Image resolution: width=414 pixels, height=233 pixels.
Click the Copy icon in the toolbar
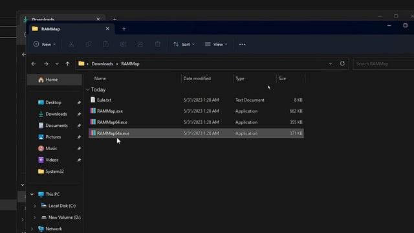click(89, 45)
